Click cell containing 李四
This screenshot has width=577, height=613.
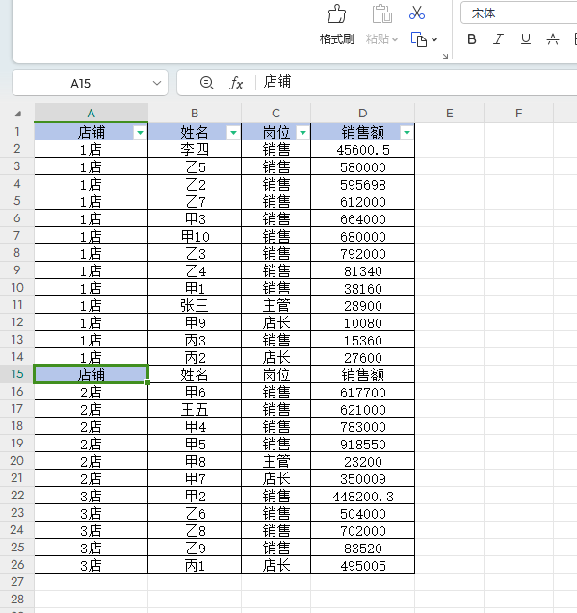(195, 149)
